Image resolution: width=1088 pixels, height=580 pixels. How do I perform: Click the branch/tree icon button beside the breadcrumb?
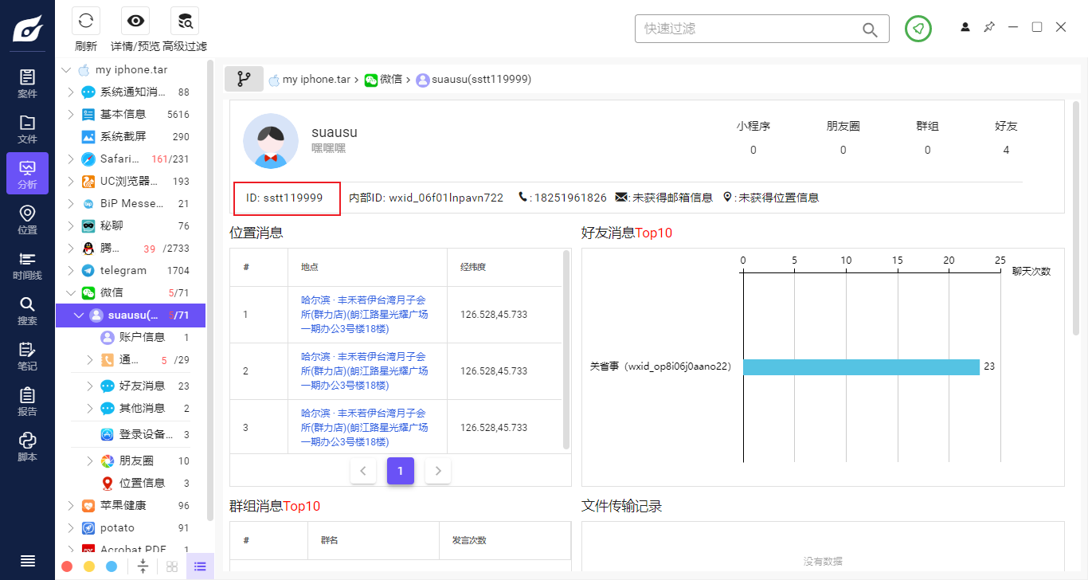tap(244, 79)
